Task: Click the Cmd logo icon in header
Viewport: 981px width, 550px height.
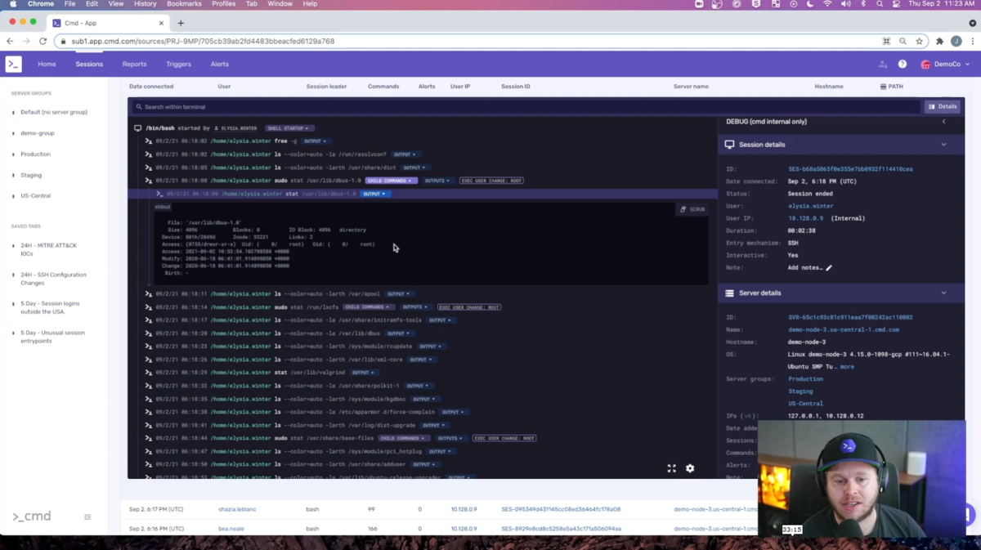Action: (x=13, y=64)
